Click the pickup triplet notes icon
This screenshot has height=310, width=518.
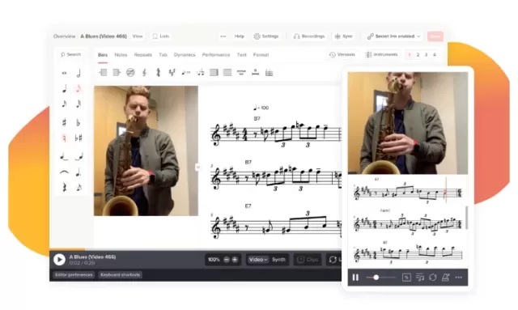(x=200, y=72)
